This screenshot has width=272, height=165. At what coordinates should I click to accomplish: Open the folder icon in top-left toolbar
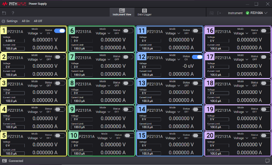(x=4, y=13)
